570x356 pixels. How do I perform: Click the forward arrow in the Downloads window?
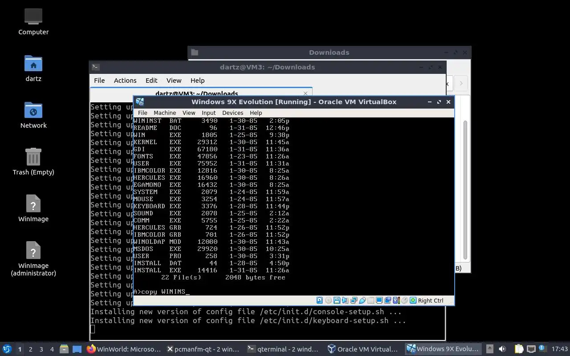(461, 83)
